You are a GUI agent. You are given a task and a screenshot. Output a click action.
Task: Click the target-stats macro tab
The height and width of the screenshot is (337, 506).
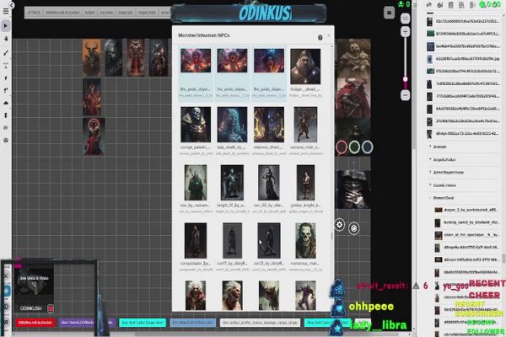147,13
